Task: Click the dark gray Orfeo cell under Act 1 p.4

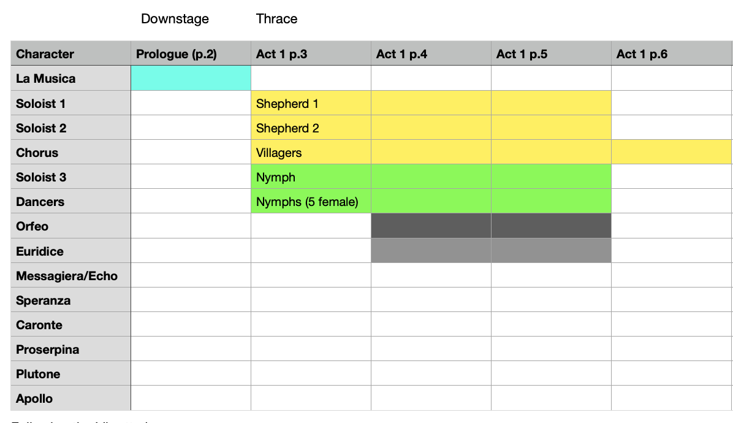Action: (x=431, y=226)
